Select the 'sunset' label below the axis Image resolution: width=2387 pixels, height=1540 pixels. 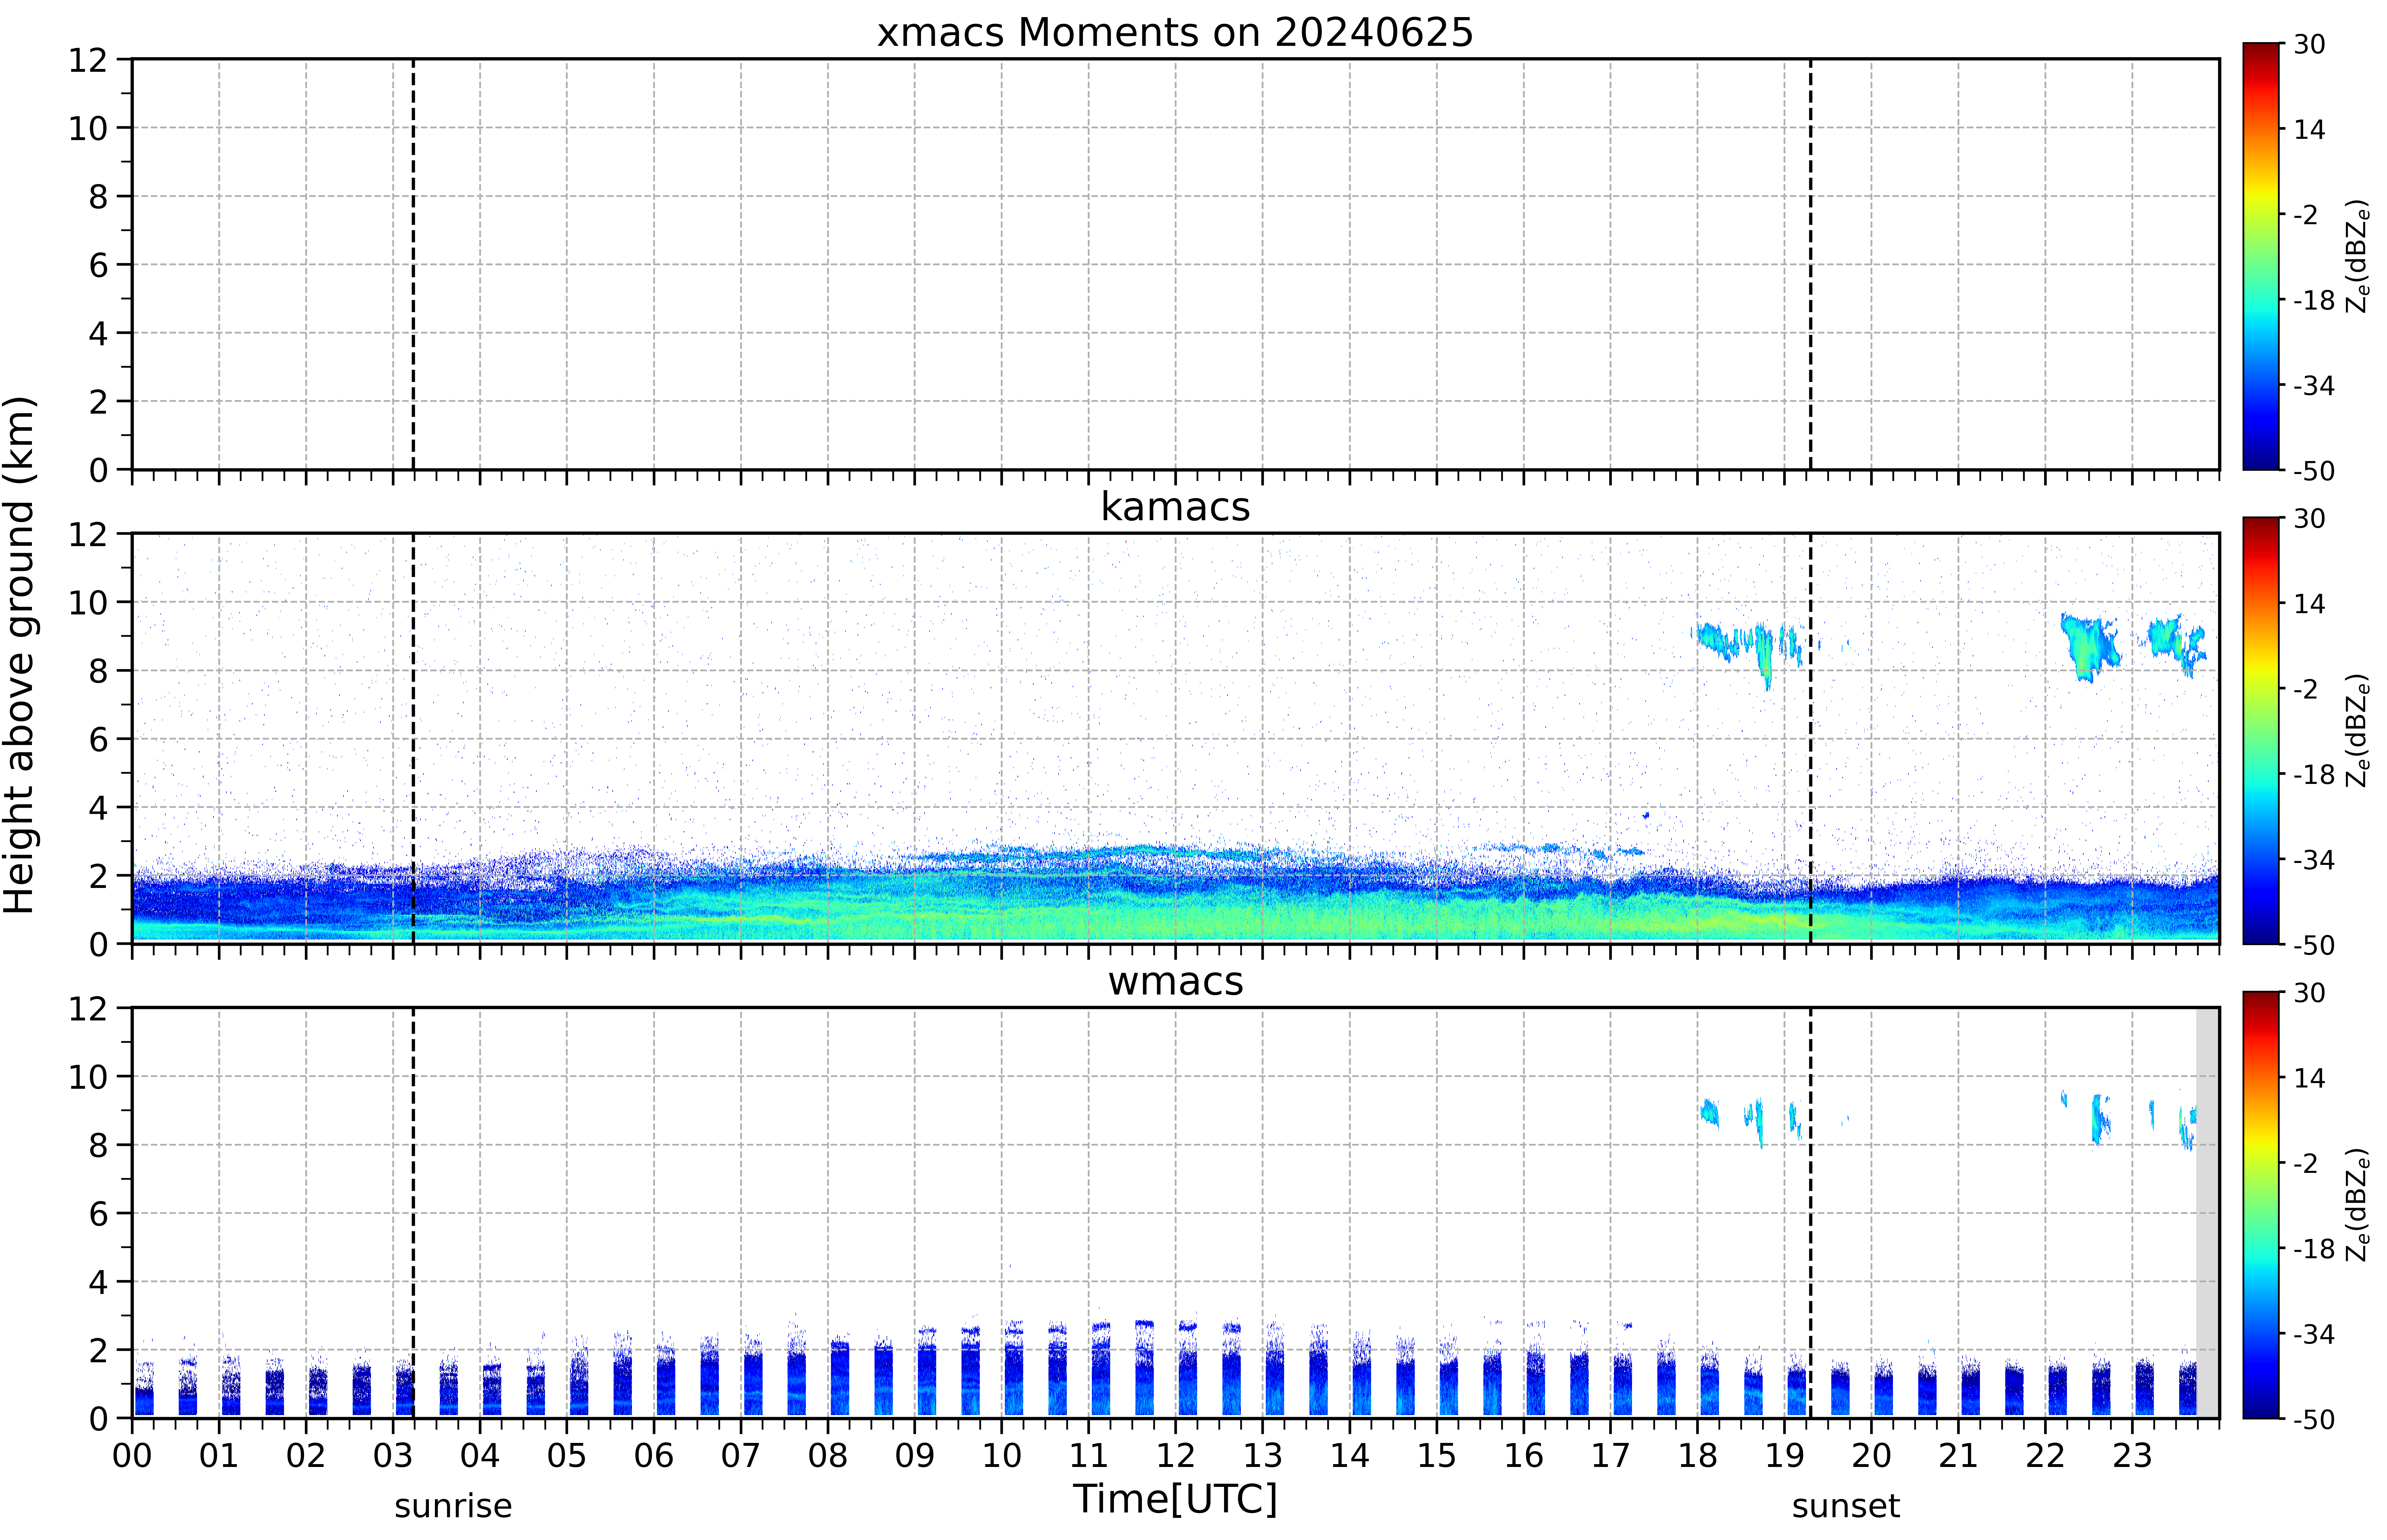tap(1846, 1506)
